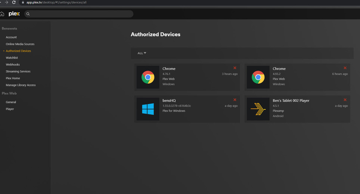Screen dimensions: 360x194
Task: Remove the bensHQ device
Action: pos(235,100)
